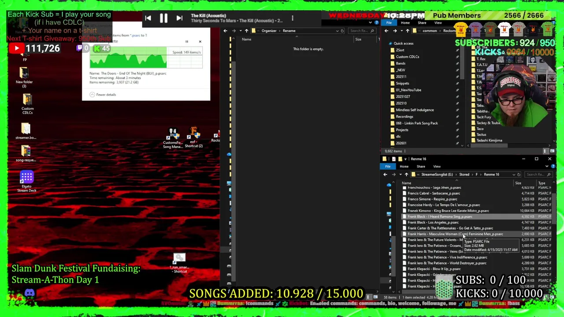Sort by Name column in Rename window
Image resolution: width=564 pixels, height=317 pixels.
coord(246,40)
